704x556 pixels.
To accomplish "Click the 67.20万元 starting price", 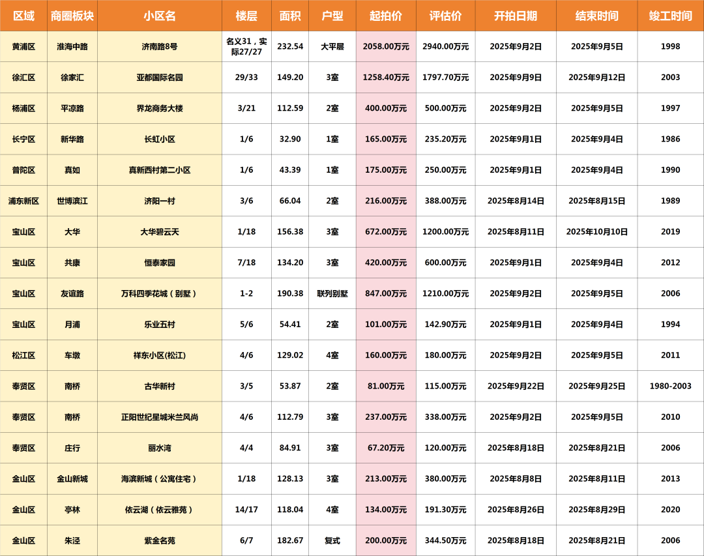I will point(386,448).
